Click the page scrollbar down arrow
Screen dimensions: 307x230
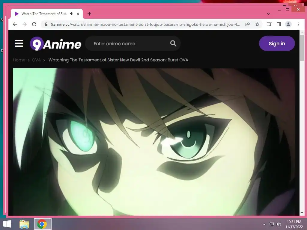click(302, 213)
